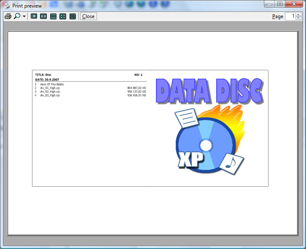Click the printer icon in title bar
Screen dimensions: 306x249
pyautogui.click(x=7, y=6)
